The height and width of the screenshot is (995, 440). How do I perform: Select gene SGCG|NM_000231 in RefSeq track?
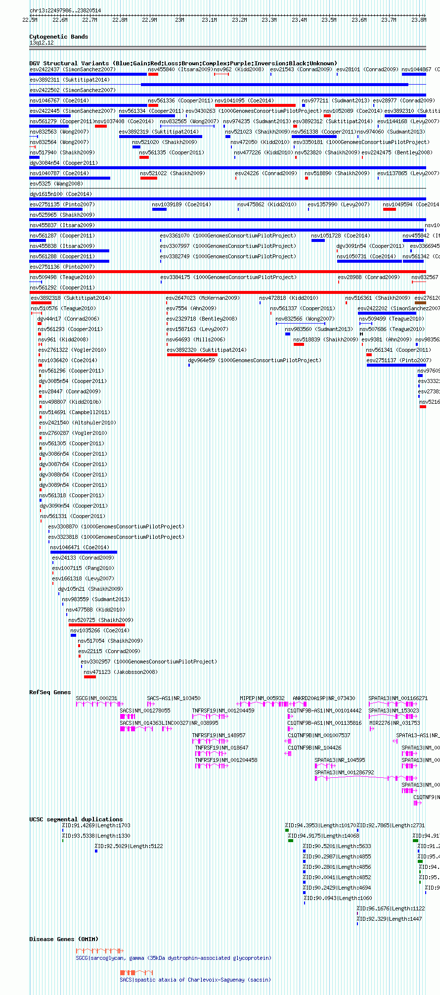coord(97,698)
